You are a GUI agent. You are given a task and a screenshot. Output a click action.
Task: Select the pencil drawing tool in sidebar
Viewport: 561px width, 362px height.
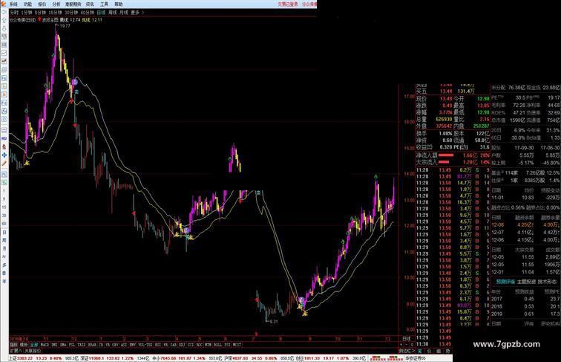(x=4, y=163)
